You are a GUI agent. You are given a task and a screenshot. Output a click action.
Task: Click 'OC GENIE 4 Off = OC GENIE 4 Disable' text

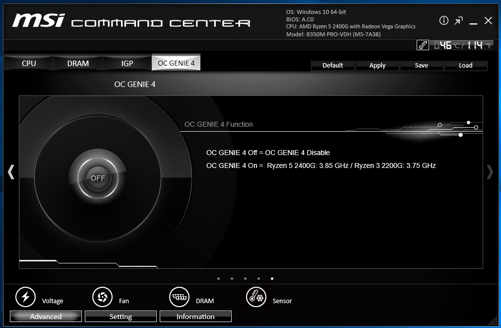click(268, 153)
